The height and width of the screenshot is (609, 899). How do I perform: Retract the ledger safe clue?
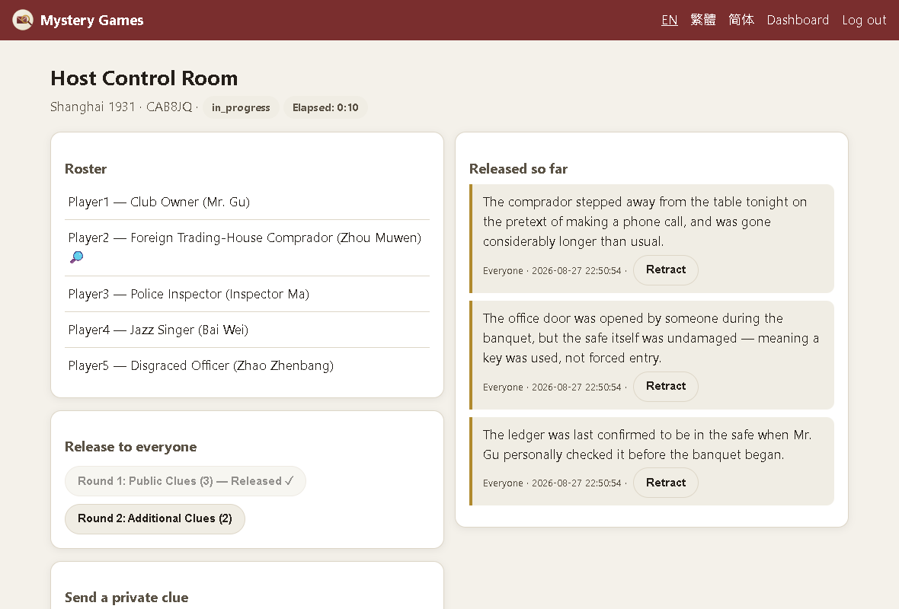(x=666, y=483)
